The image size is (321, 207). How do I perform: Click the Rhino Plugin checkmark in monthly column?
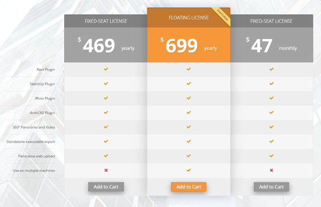[x=271, y=98]
